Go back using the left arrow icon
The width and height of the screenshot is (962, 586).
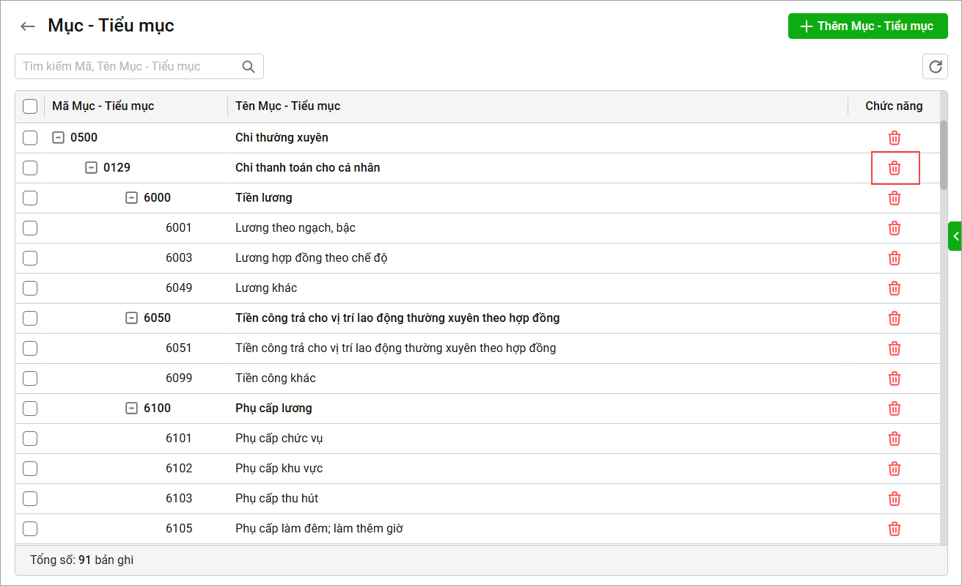click(28, 26)
